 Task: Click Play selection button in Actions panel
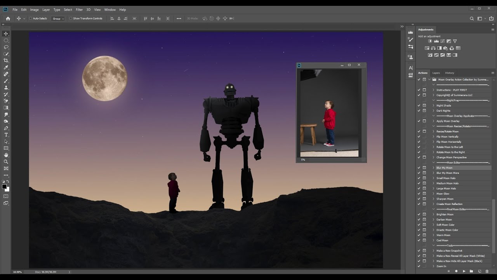[x=464, y=271]
